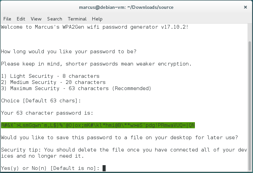
Task: Open the Help menu
Action: click(x=97, y=19)
